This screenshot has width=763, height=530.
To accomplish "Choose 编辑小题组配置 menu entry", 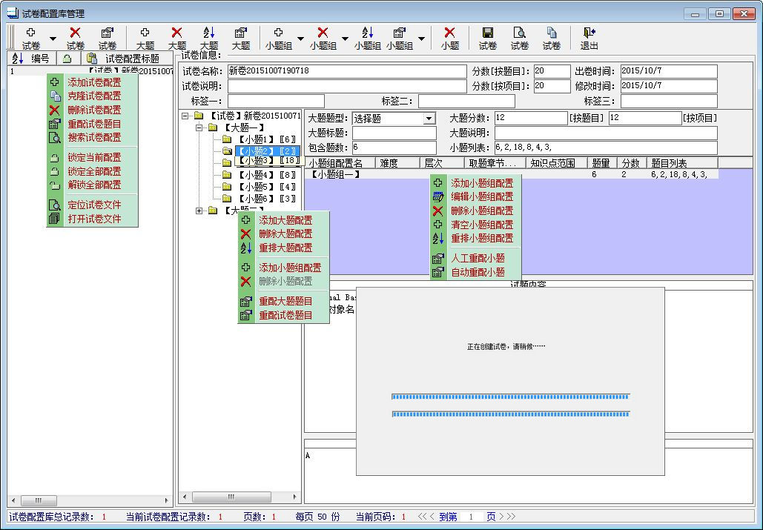I will point(482,196).
